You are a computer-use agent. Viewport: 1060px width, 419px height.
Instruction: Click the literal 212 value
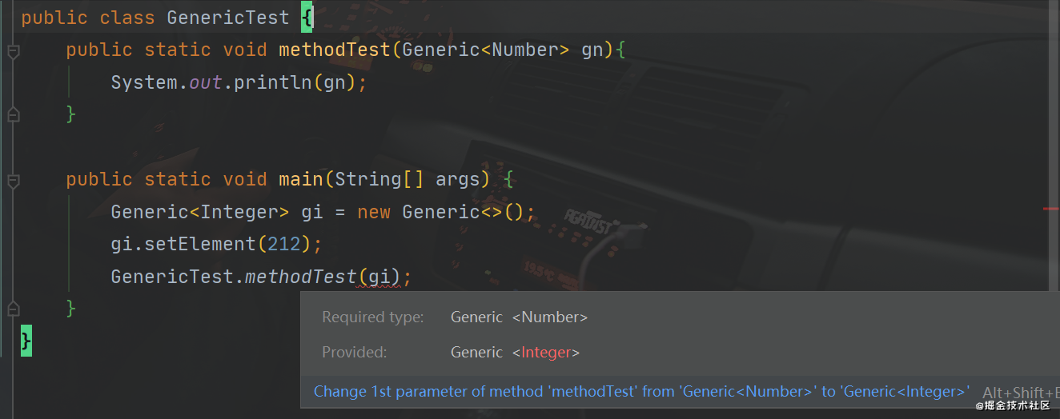pos(283,244)
